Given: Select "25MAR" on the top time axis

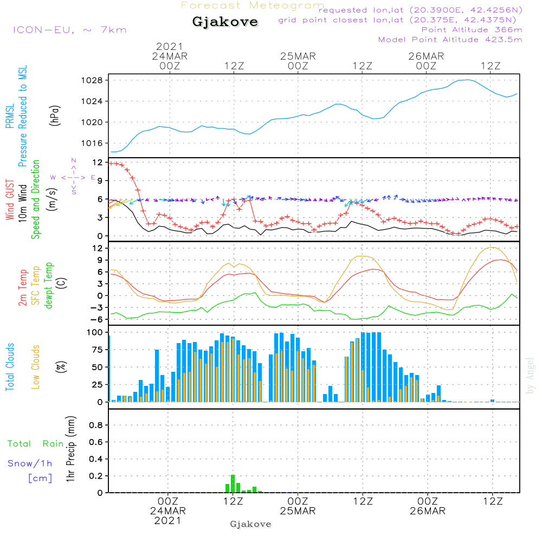Looking at the screenshot, I should coord(298,56).
